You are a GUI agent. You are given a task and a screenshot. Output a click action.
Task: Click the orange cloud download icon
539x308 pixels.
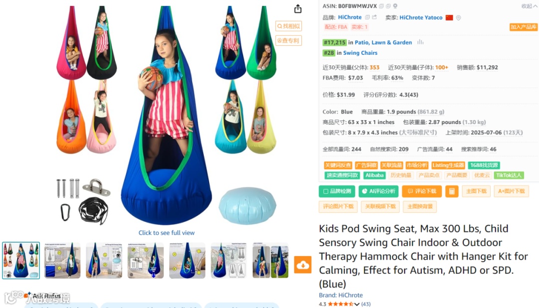[302, 265]
